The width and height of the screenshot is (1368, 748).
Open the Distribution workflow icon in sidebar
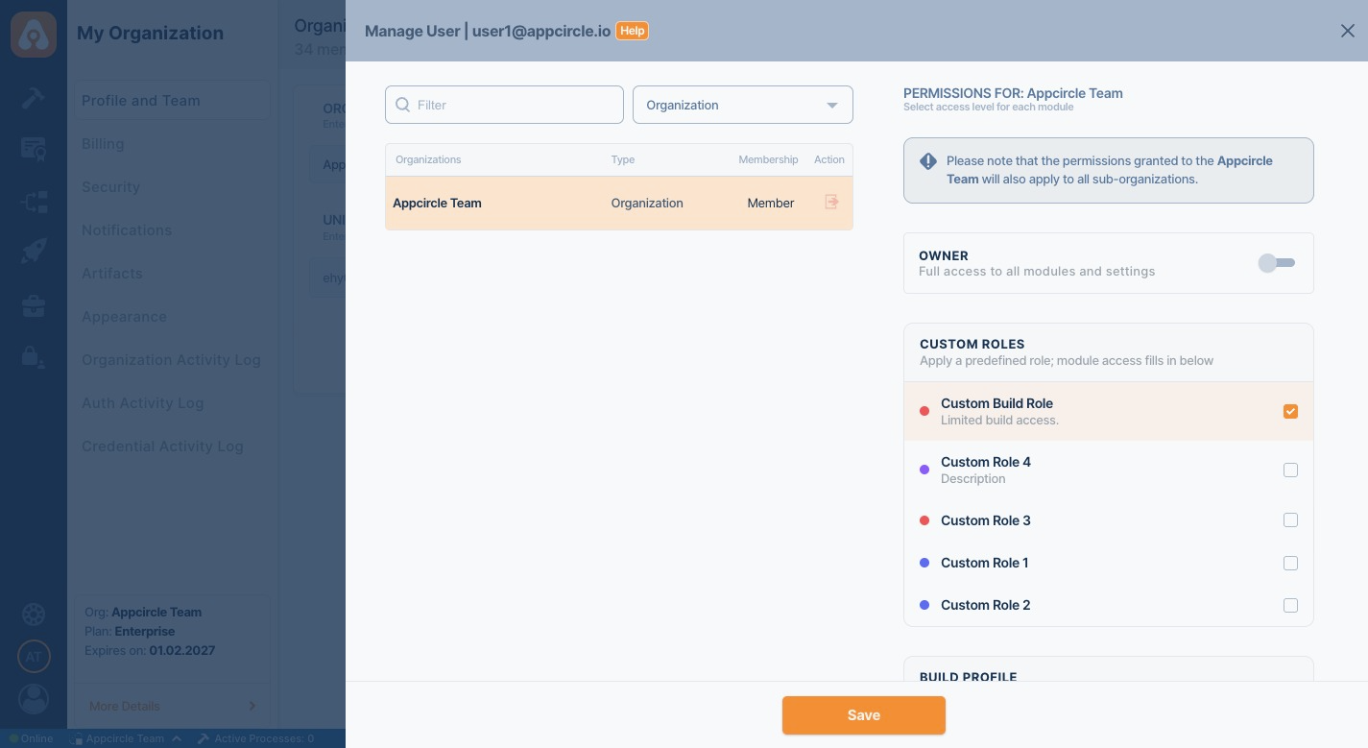point(34,201)
